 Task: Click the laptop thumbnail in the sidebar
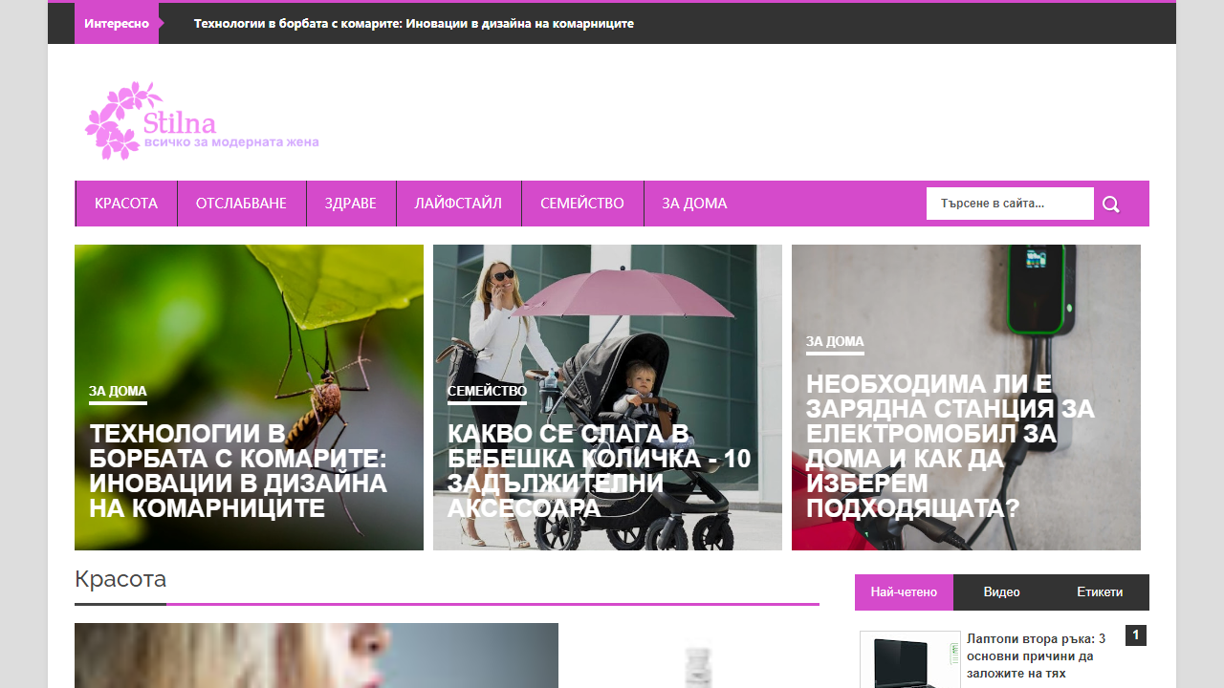click(x=909, y=660)
